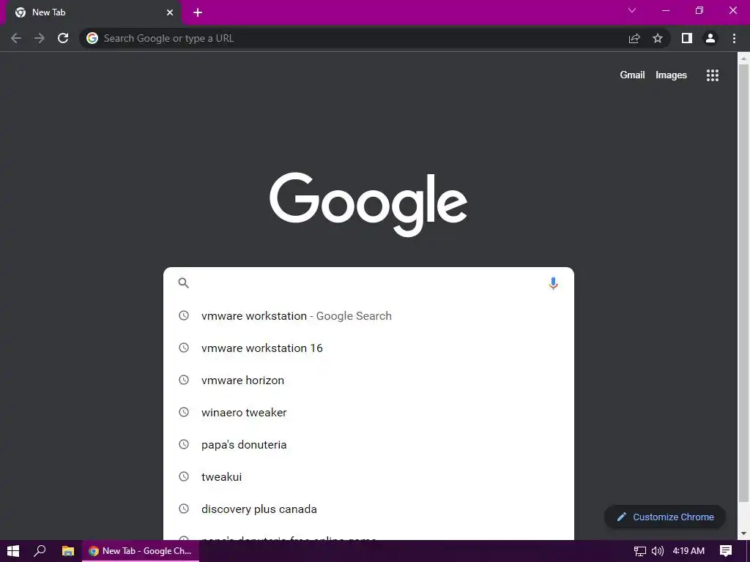Open Gmail link
Viewport: 750px width, 562px height.
point(632,75)
